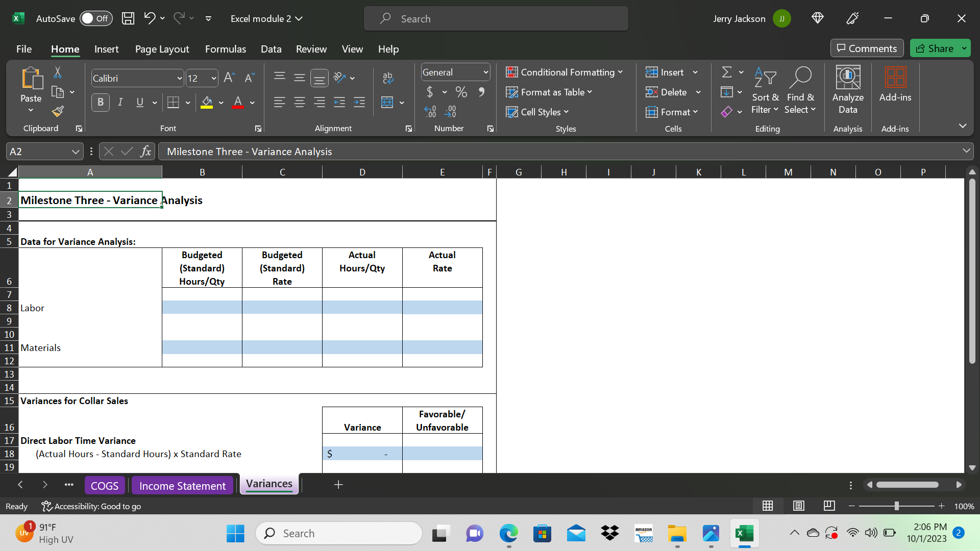Apply italic formatting
The height and width of the screenshot is (551, 980).
point(120,102)
